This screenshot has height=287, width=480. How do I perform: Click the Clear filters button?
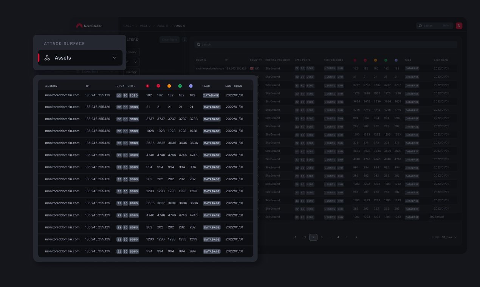click(169, 40)
